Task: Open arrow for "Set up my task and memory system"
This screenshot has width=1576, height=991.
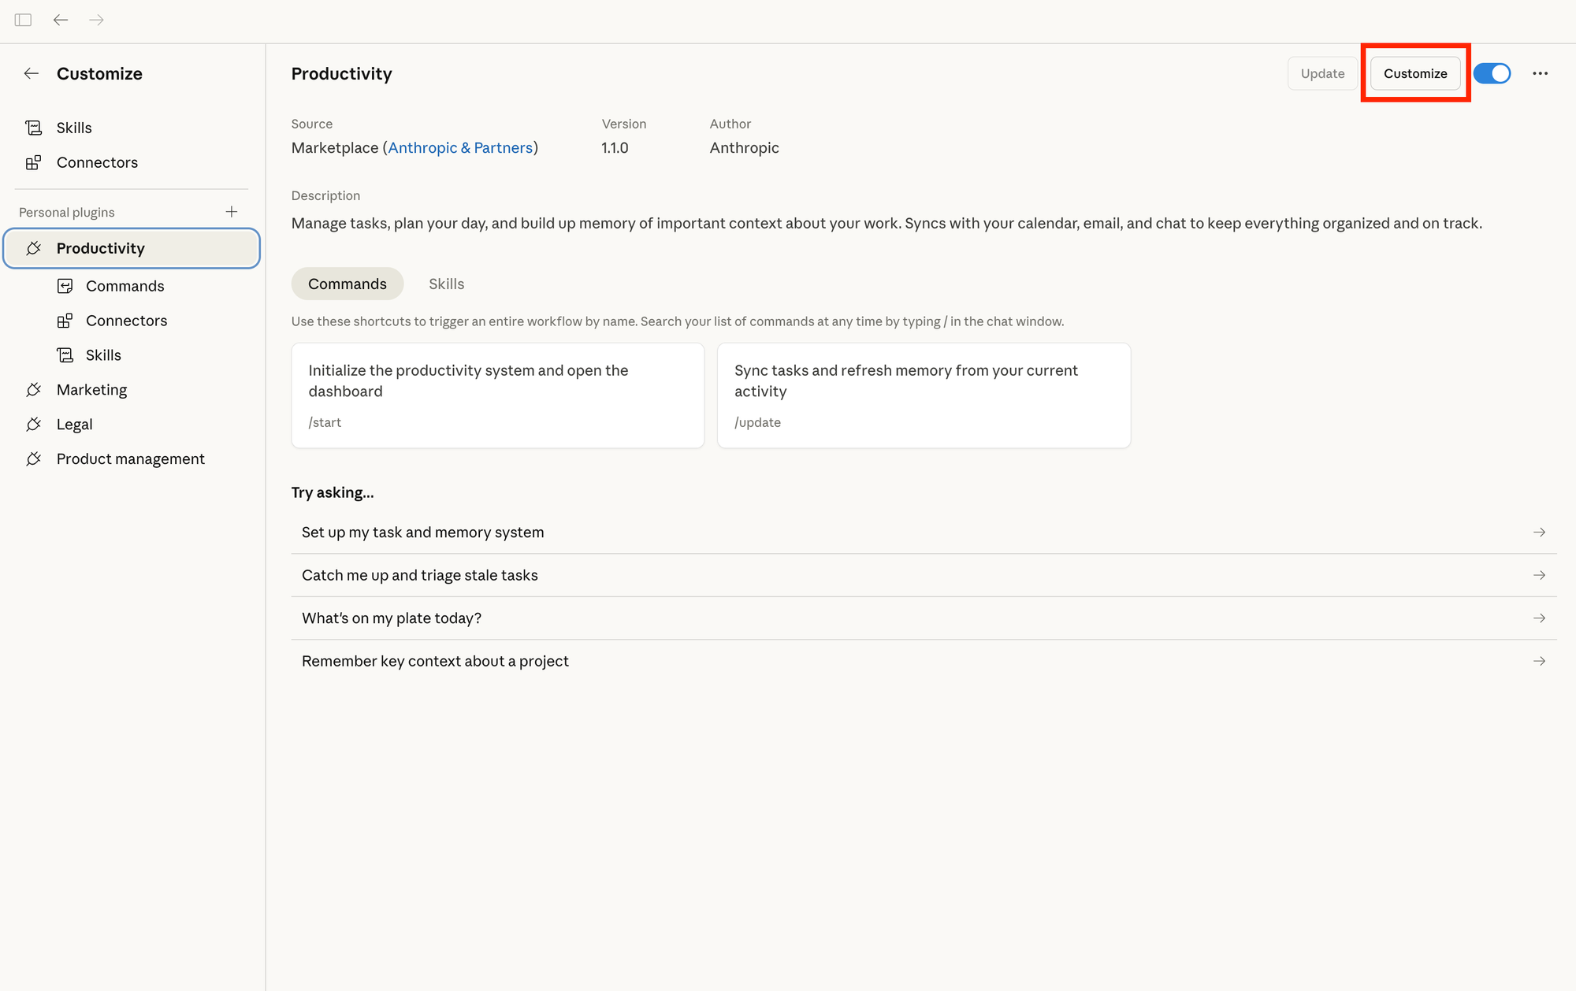Action: click(1539, 533)
